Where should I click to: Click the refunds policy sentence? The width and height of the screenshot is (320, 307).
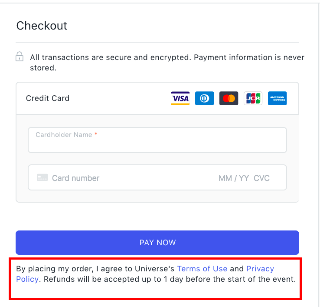coord(169,279)
